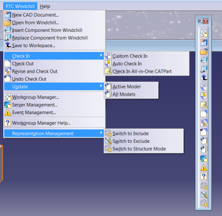The height and width of the screenshot is (216, 222).
Task: Click the Help question mark icon in the vertical toolbar
Action: [204, 176]
